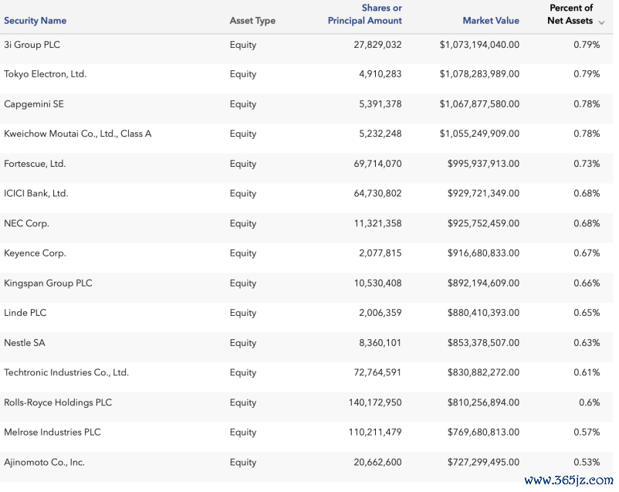Click Percent of Net Assets header
This screenshot has height=492, width=619.
click(x=570, y=14)
